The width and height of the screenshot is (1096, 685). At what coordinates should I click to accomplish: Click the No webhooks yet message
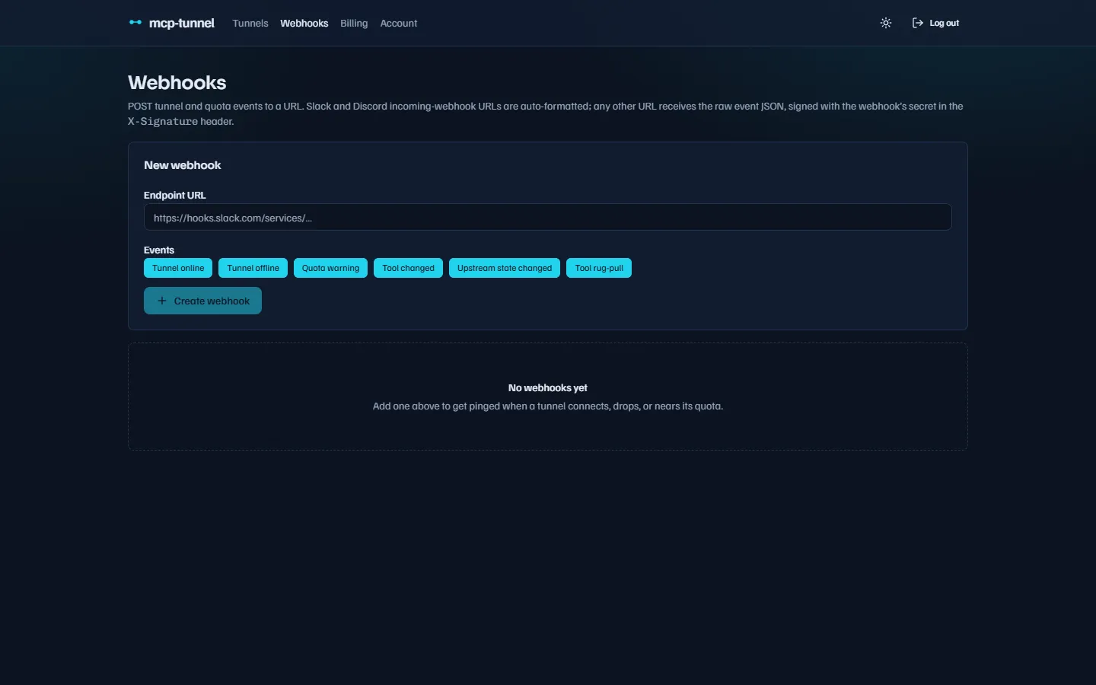point(548,387)
